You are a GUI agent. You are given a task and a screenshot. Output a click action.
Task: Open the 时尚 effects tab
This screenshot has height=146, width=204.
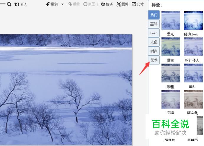point(154,51)
